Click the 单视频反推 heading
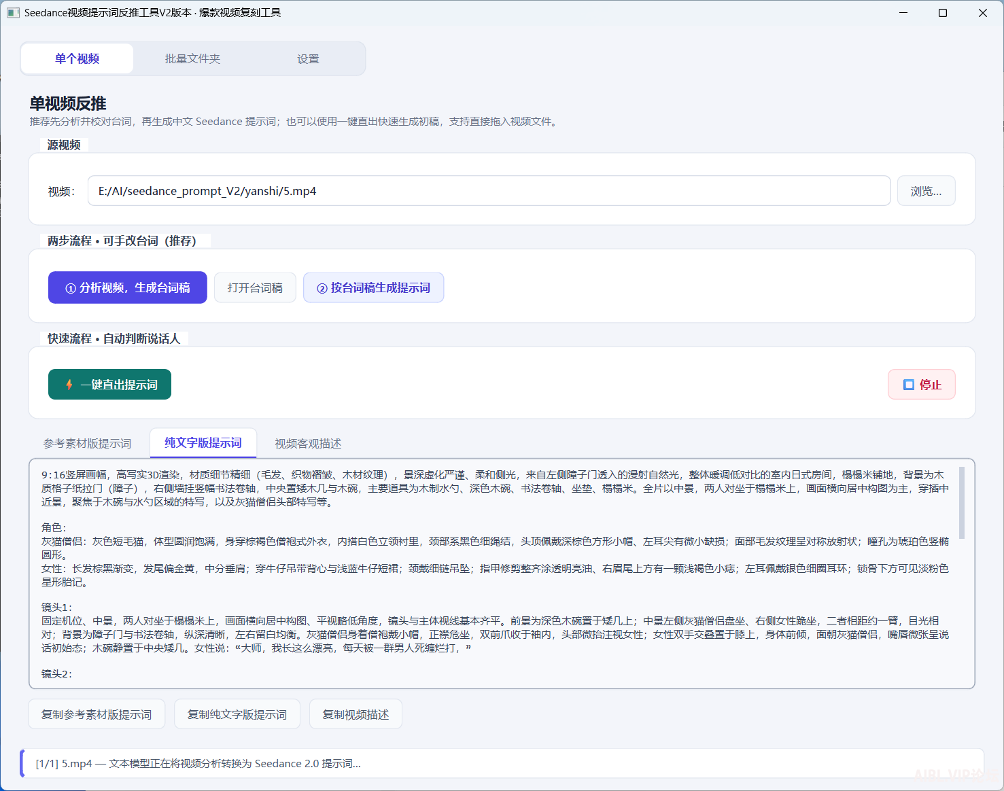The width and height of the screenshot is (1004, 791). [x=68, y=103]
